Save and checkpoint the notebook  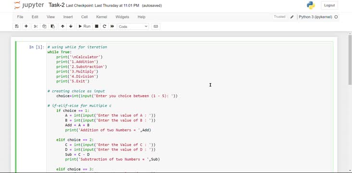pyautogui.click(x=17, y=26)
